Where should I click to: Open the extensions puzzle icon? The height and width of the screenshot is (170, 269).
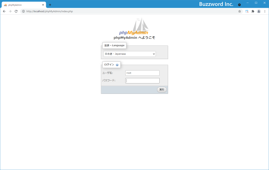[253, 11]
